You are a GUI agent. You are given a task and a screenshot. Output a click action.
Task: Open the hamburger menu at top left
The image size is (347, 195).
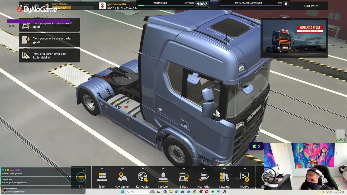click(x=26, y=6)
